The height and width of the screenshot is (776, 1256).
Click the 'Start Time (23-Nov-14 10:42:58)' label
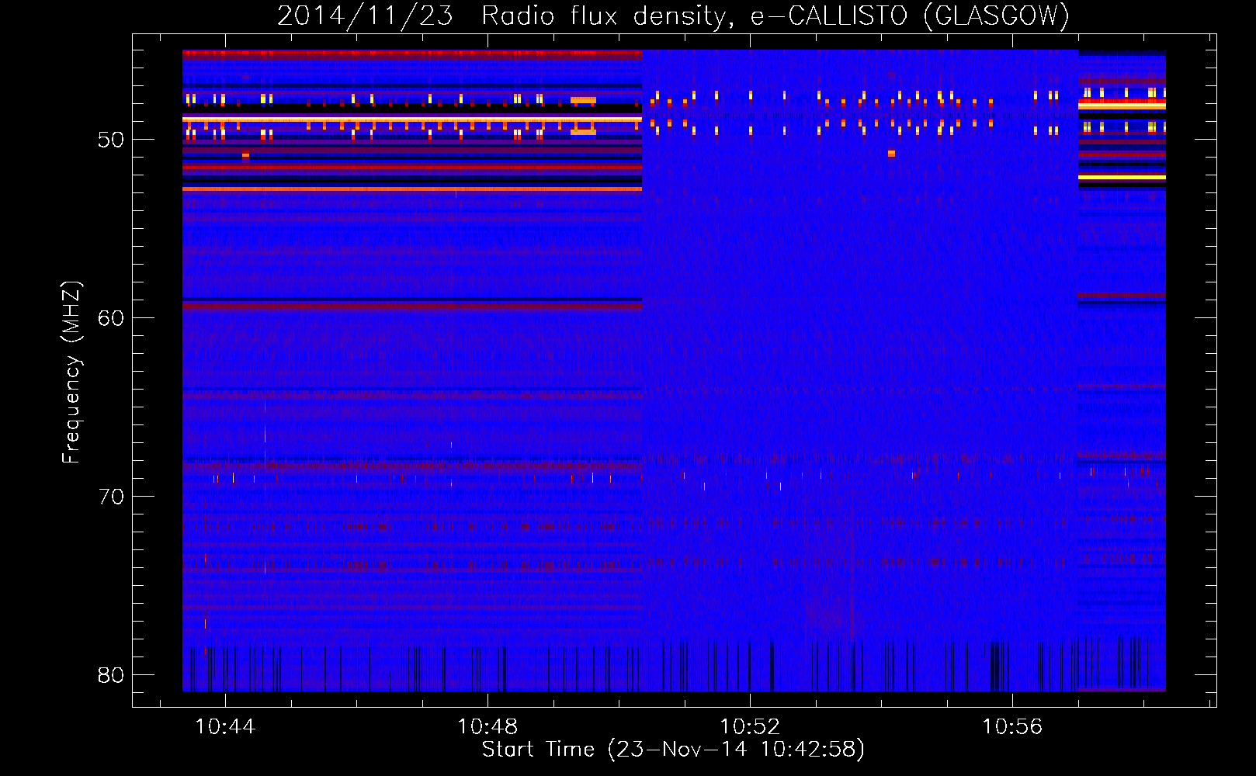(x=673, y=750)
